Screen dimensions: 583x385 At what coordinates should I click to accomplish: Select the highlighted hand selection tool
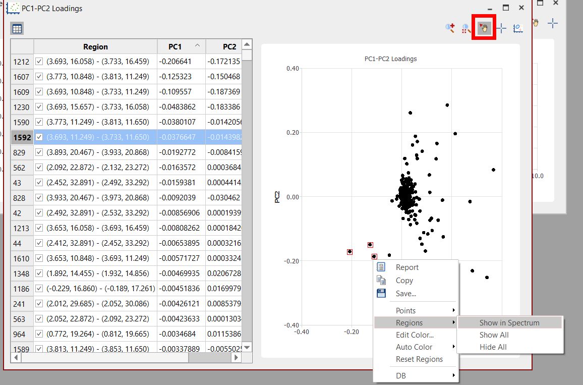[484, 28]
